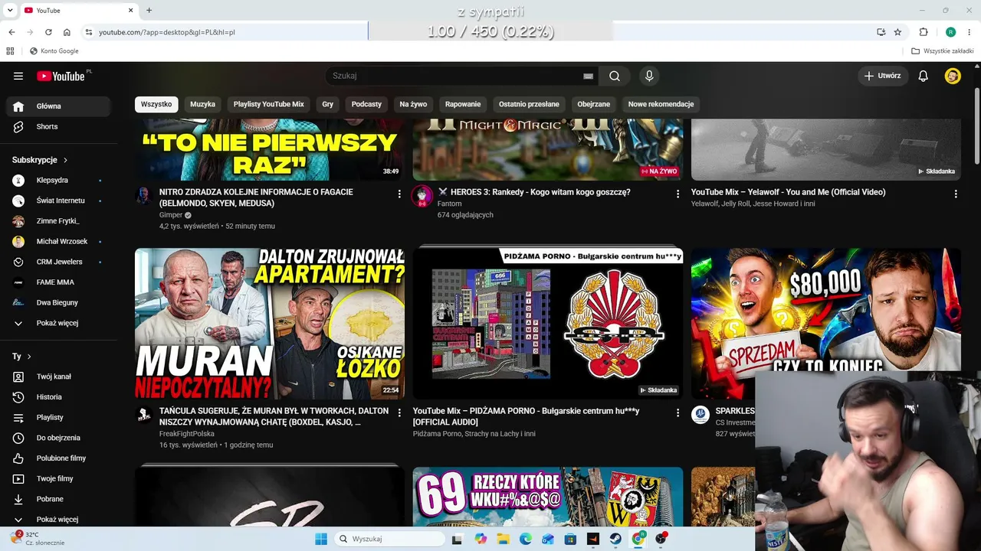Open the FreakFightPolska channel link
This screenshot has width=981, height=551.
point(187,434)
